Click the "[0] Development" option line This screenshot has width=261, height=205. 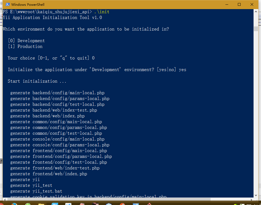click(26, 41)
